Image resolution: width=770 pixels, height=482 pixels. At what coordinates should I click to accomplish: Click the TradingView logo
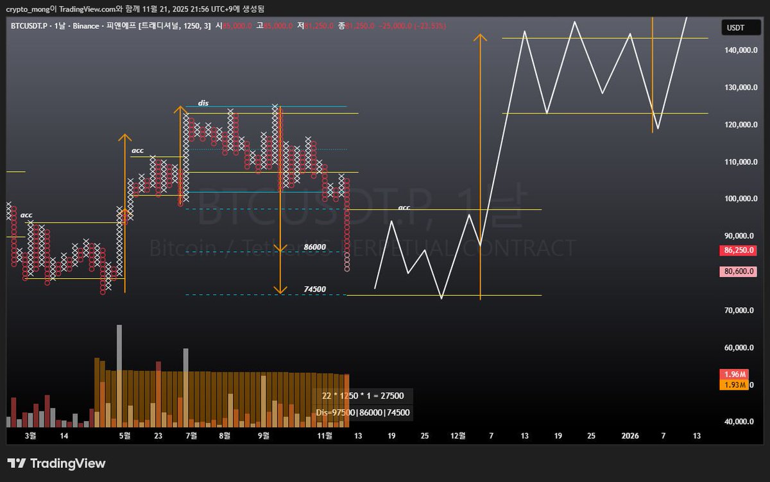tap(56, 463)
